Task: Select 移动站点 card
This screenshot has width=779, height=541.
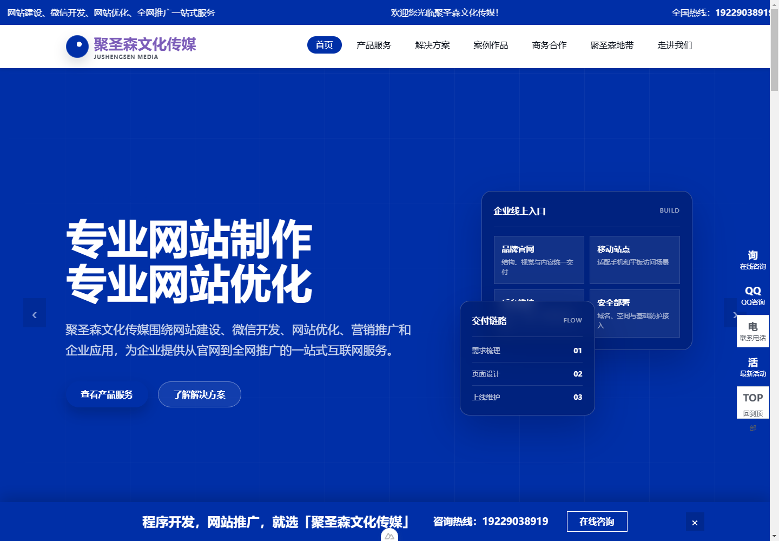Action: click(x=635, y=260)
